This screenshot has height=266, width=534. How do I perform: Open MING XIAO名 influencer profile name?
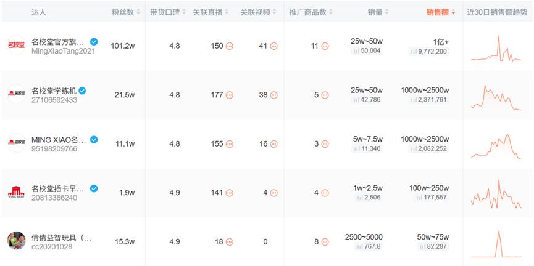tap(59, 140)
